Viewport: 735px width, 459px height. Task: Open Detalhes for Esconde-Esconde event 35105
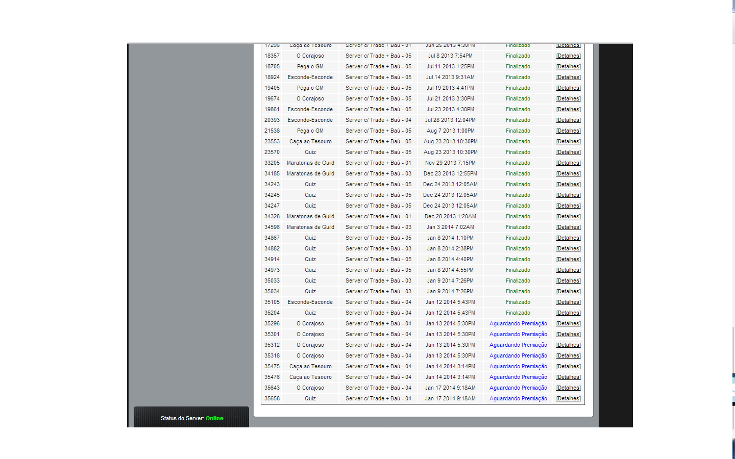pyautogui.click(x=568, y=302)
